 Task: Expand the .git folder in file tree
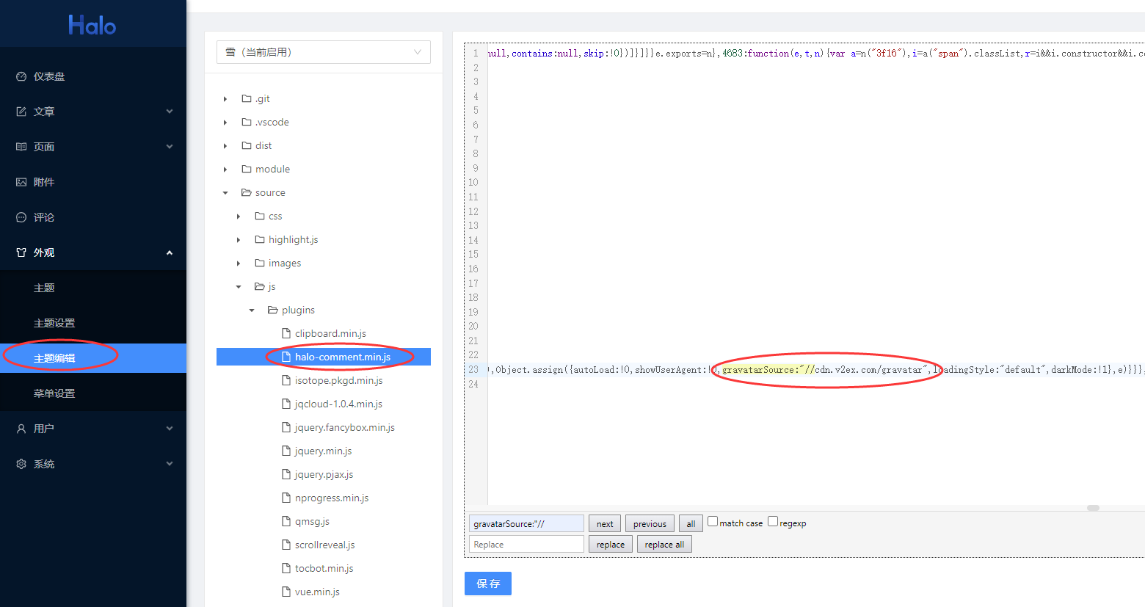pos(225,98)
